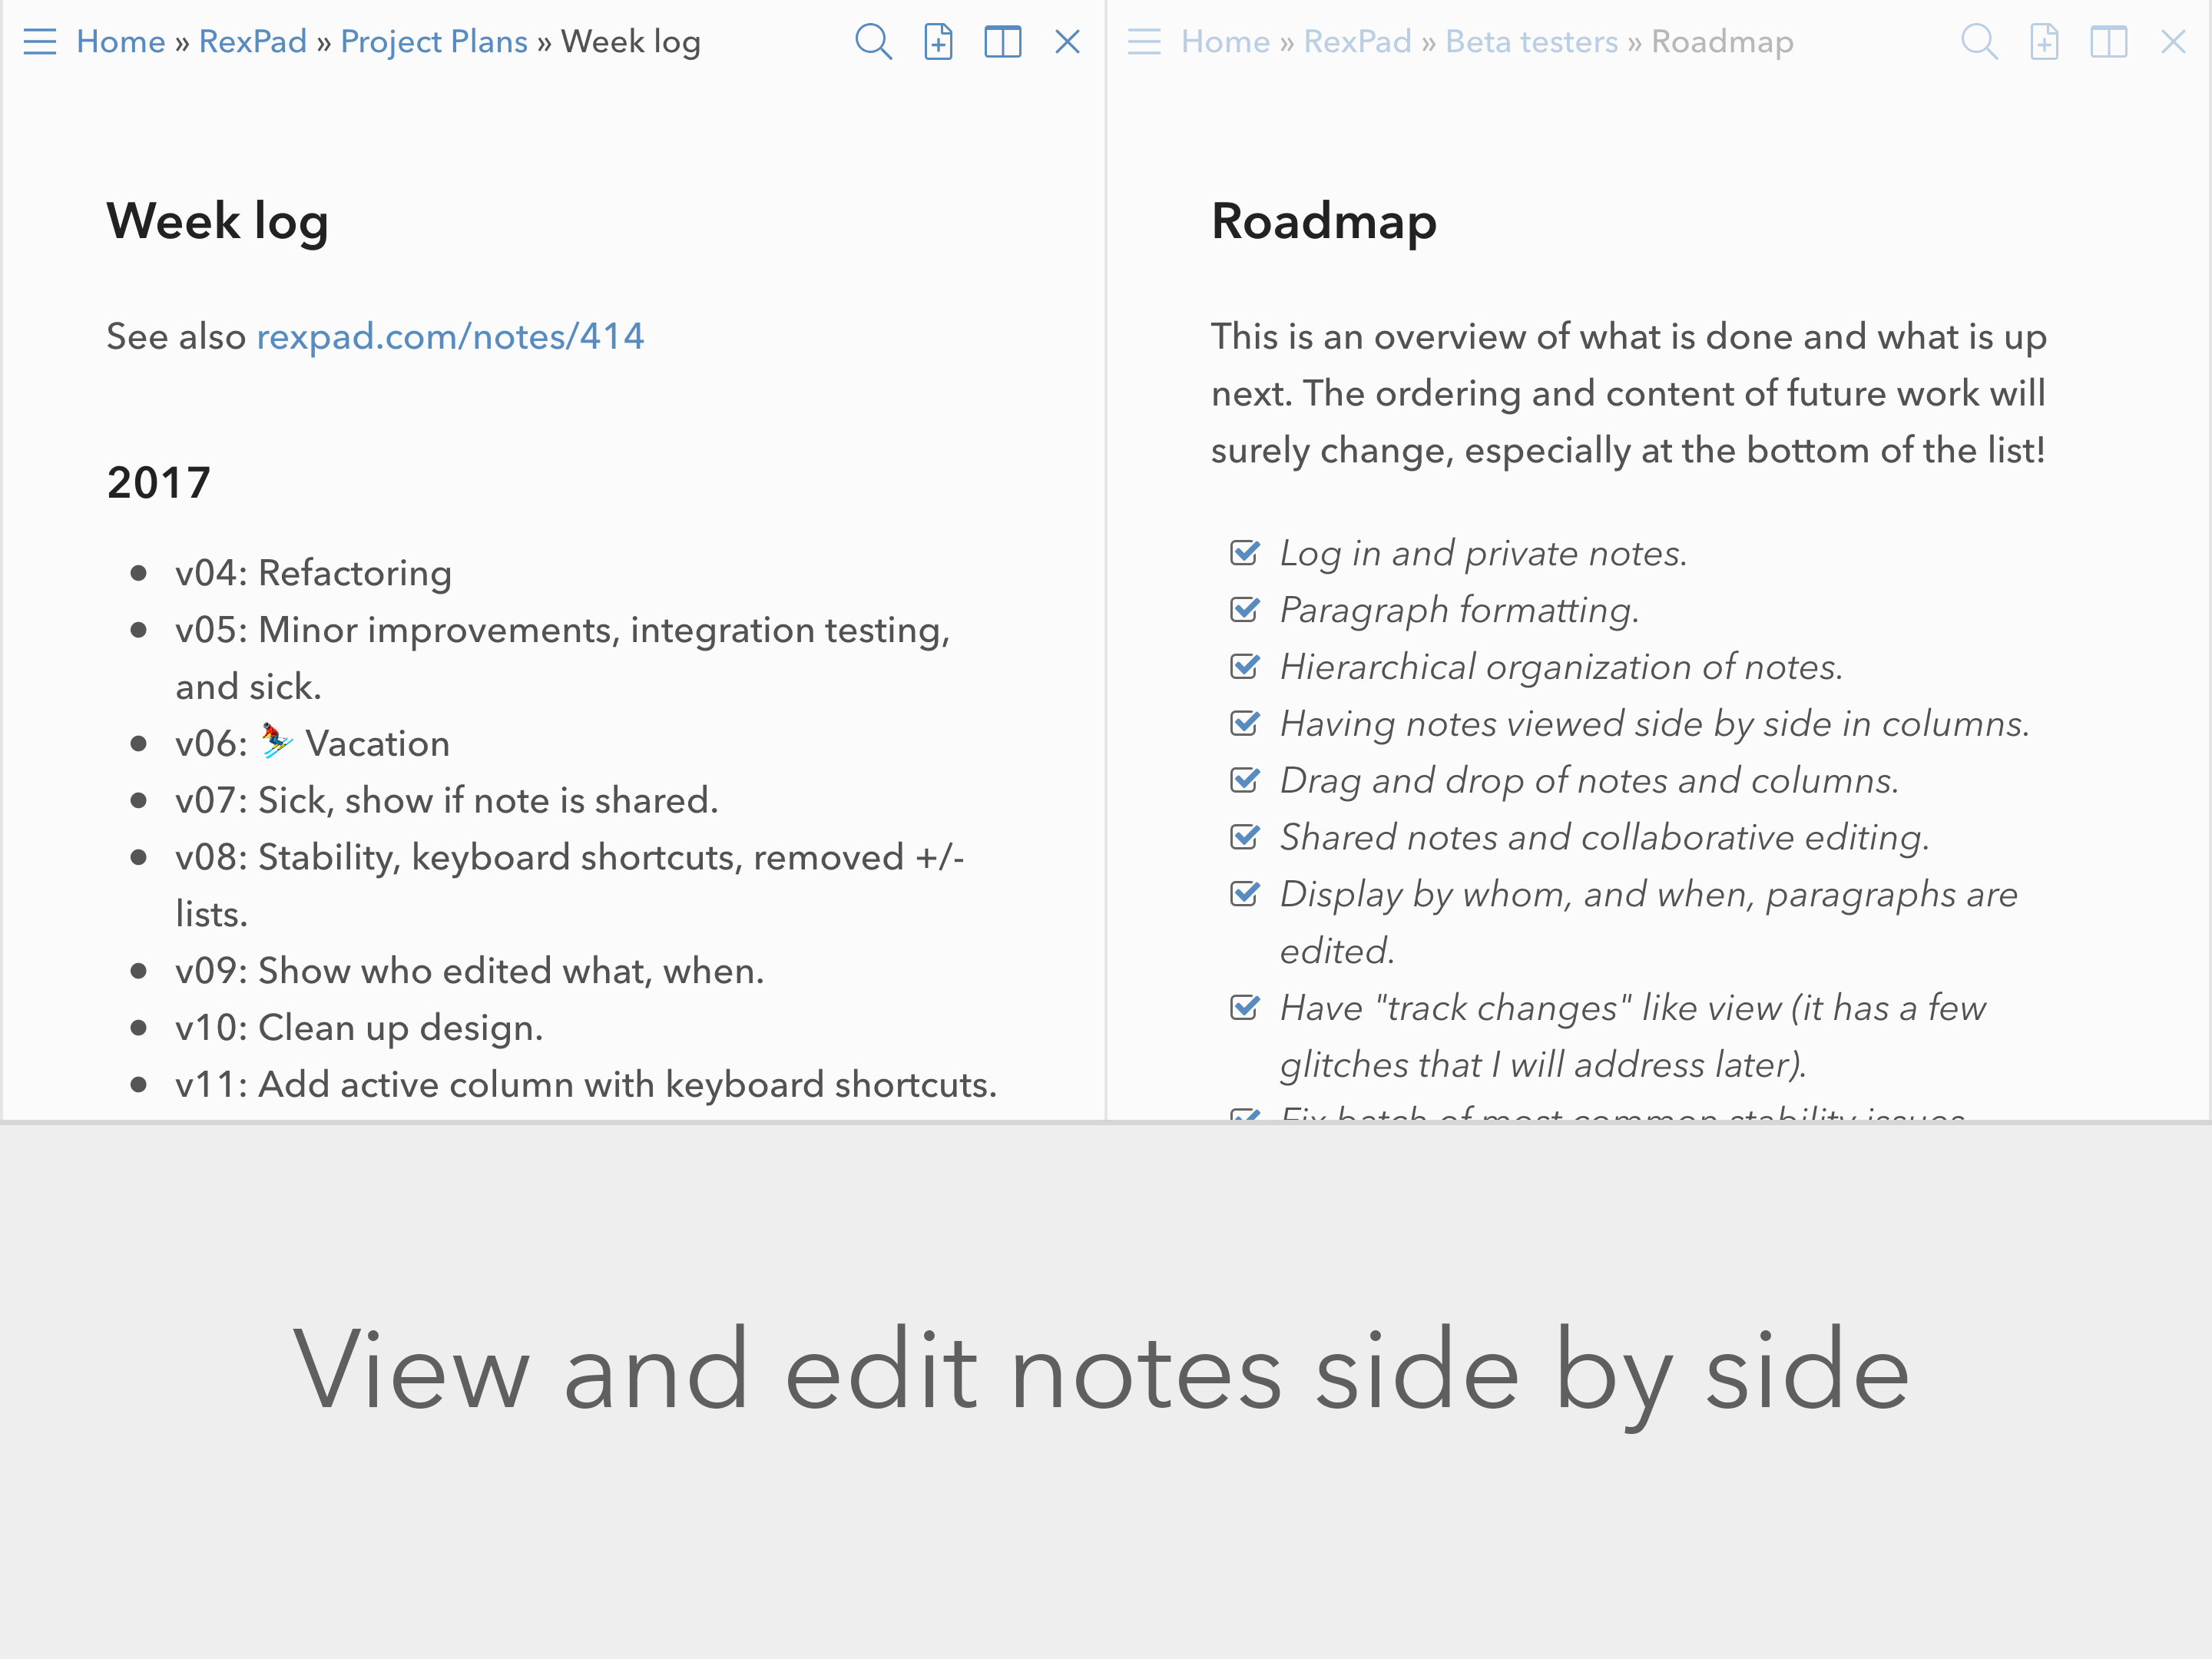Image resolution: width=2212 pixels, height=1659 pixels.
Task: Click the '2017' heading
Action: [x=159, y=483]
